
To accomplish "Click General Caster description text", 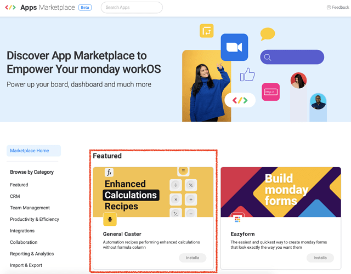I will [151, 245].
